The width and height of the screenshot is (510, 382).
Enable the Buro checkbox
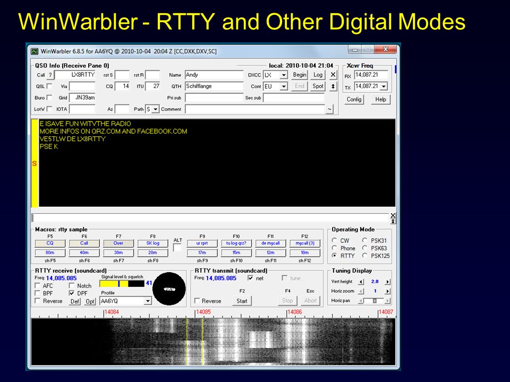tap(49, 98)
